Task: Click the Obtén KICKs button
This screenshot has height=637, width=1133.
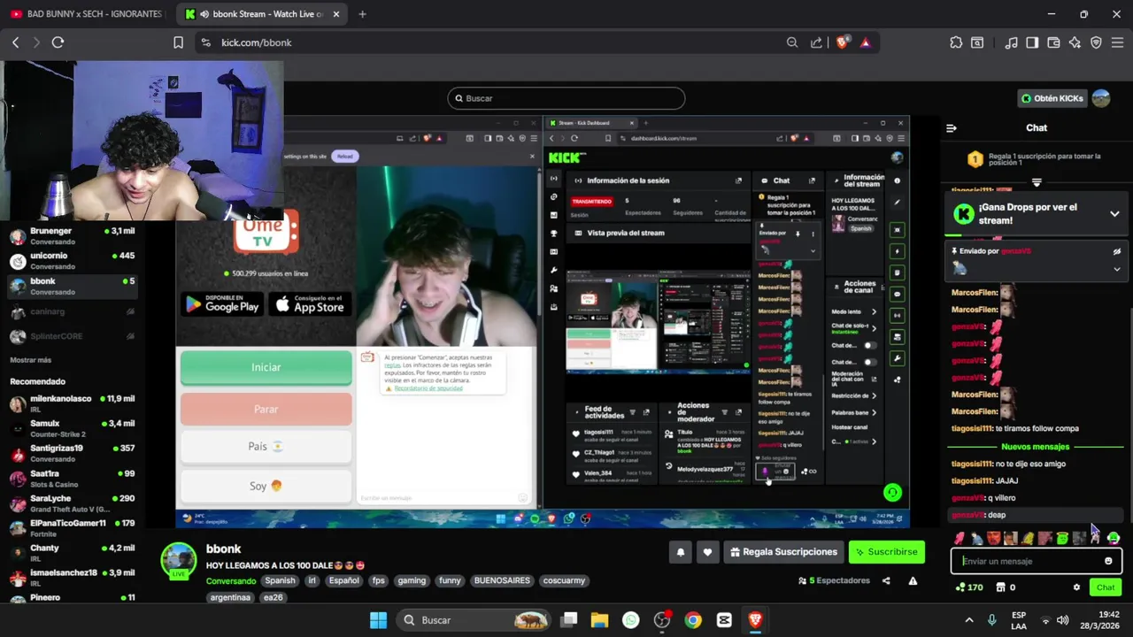Action: (x=1052, y=98)
